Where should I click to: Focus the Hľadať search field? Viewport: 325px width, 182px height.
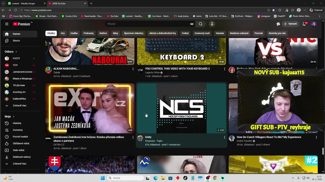[150, 24]
